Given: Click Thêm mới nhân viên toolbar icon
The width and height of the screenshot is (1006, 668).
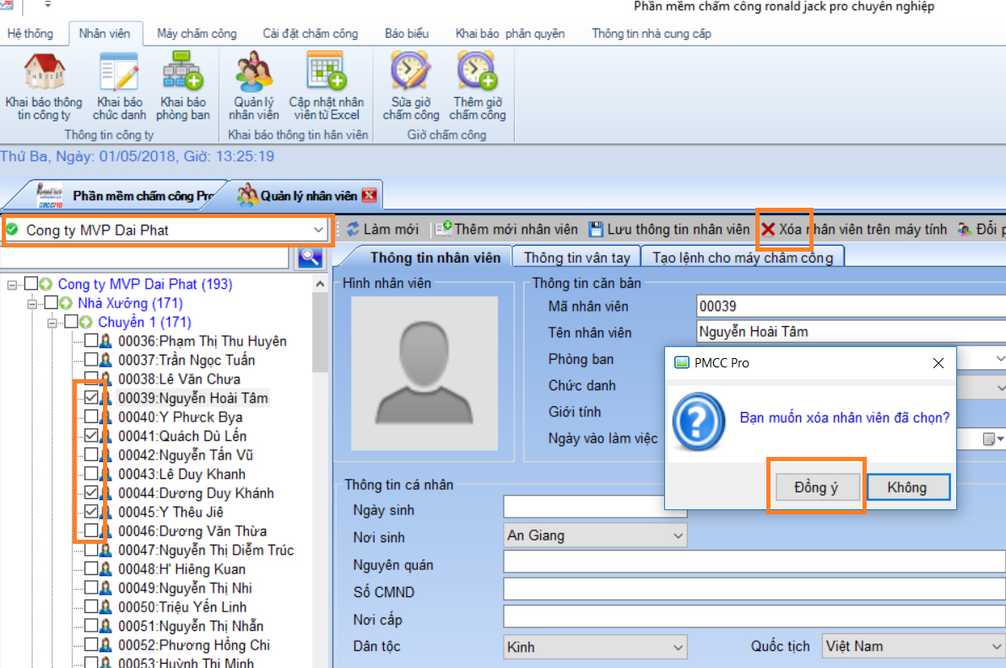Looking at the screenshot, I should click(x=443, y=229).
